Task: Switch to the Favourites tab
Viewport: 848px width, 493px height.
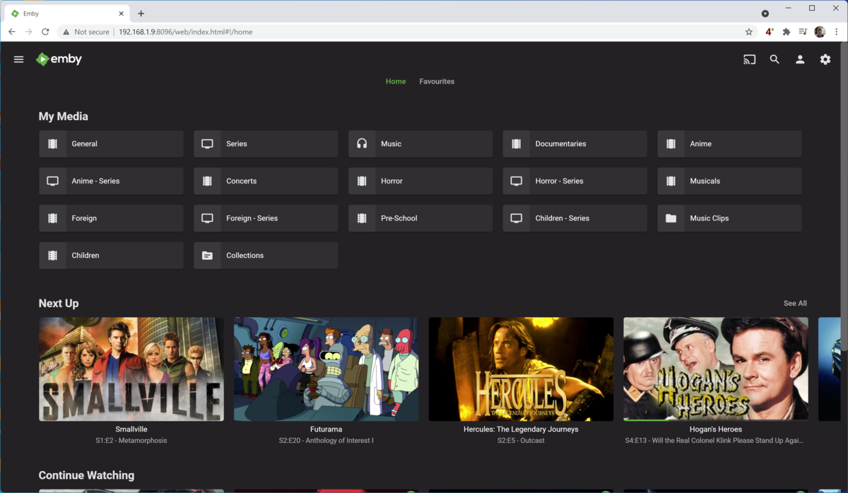Action: [x=437, y=81]
